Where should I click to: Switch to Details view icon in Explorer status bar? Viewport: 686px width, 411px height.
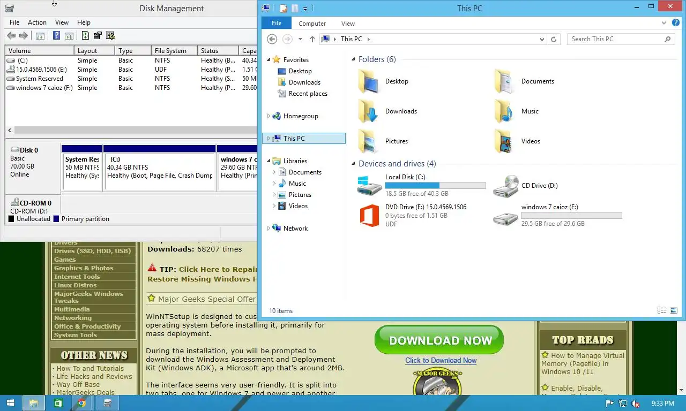pos(662,310)
